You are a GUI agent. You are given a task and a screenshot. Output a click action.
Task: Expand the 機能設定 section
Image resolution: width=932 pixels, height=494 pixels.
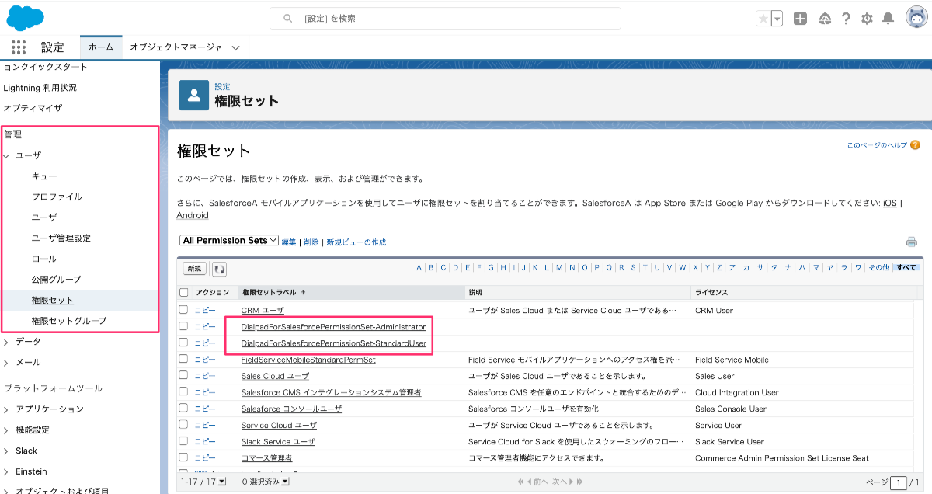[x=7, y=430]
